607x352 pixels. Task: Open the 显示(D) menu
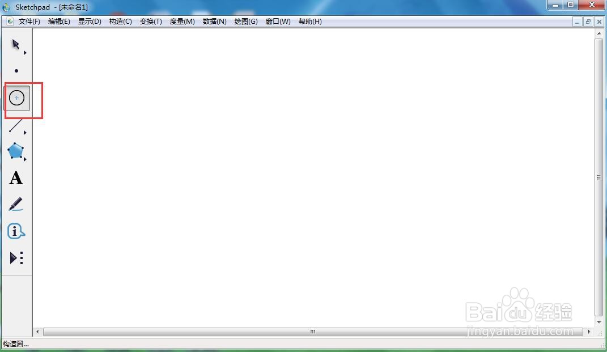tap(90, 22)
